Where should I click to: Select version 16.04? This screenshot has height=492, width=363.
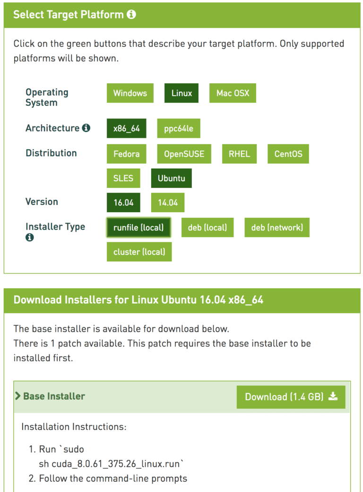[123, 203]
